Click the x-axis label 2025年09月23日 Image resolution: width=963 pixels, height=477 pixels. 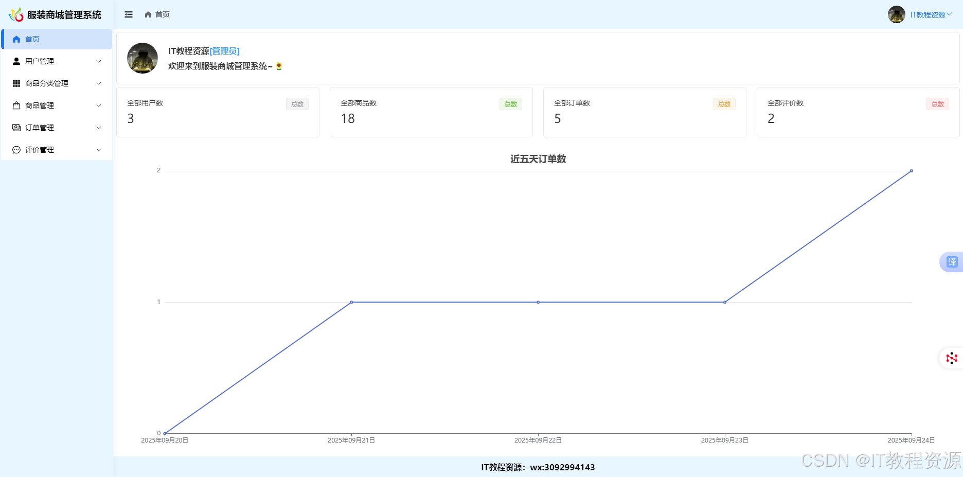725,440
